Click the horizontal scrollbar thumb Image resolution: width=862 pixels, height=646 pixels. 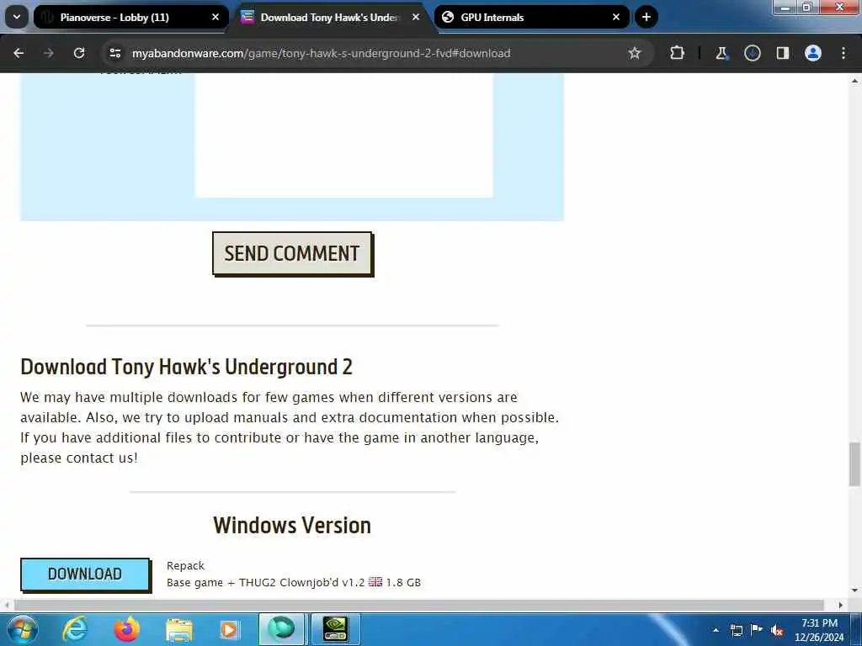[x=419, y=606]
